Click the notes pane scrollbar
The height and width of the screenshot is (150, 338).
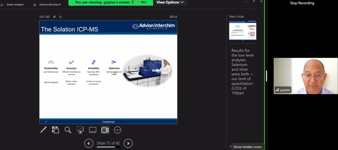coord(266,76)
